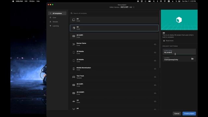Choose the 2D (URP) template

[114, 36]
